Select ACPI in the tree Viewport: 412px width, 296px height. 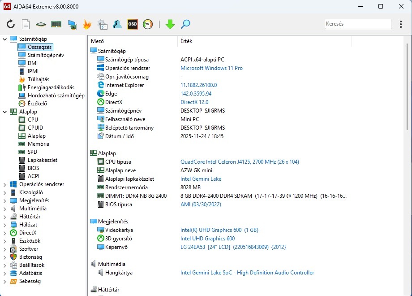[29, 176]
